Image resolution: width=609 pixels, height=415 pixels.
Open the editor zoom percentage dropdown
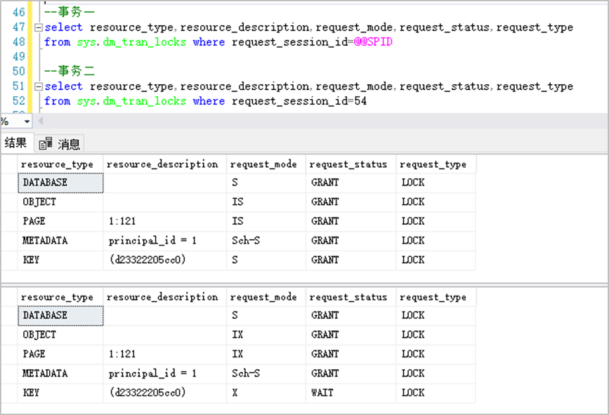click(27, 122)
